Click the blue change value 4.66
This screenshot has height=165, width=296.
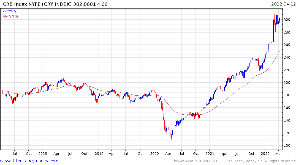102,4
